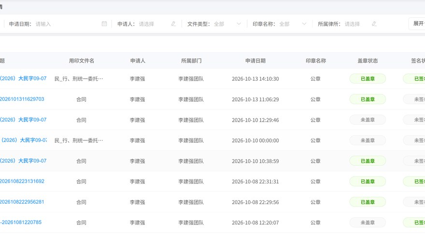Image resolution: width=425 pixels, height=236 pixels.
Task: Click 已盖章 badge in the 2026-10-13 11:06:29 row
Action: click(368, 99)
